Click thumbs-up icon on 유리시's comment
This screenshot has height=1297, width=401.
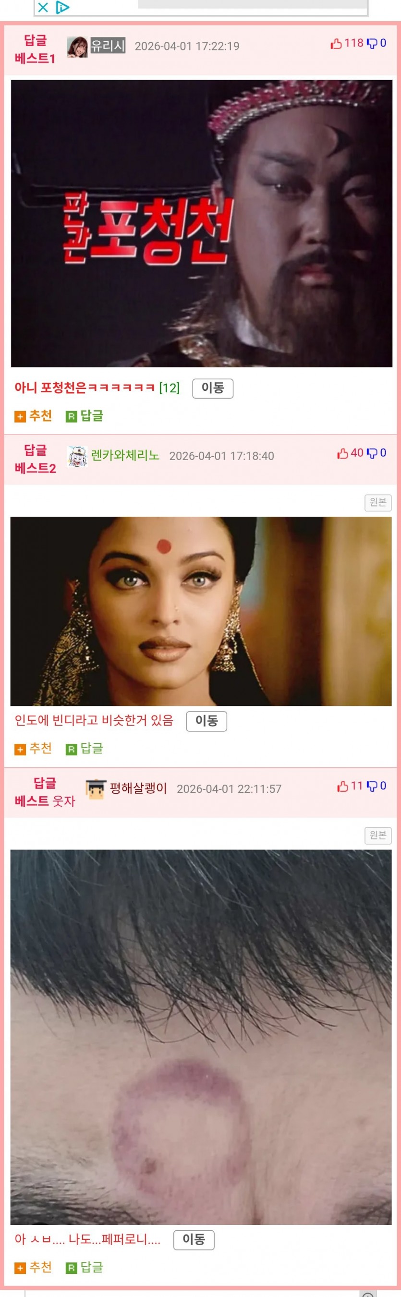[336, 44]
